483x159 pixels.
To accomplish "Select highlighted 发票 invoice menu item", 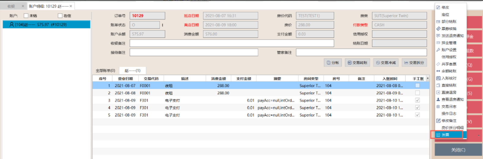I will point(448,135).
